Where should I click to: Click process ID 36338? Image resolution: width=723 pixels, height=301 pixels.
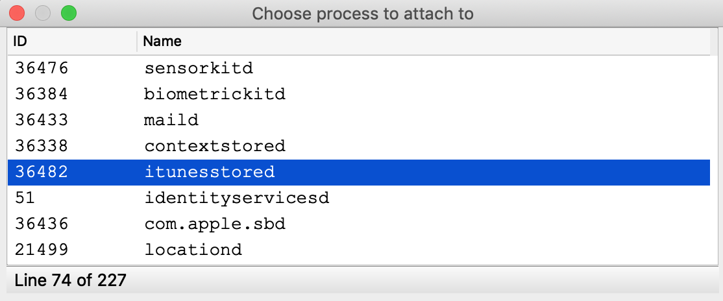[41, 146]
